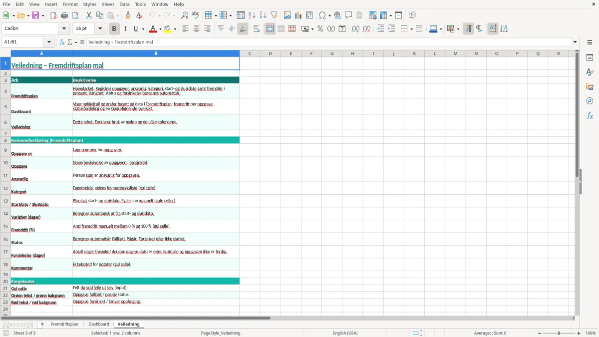Apply red font color swatch
599x337 pixels.
pyautogui.click(x=152, y=29)
